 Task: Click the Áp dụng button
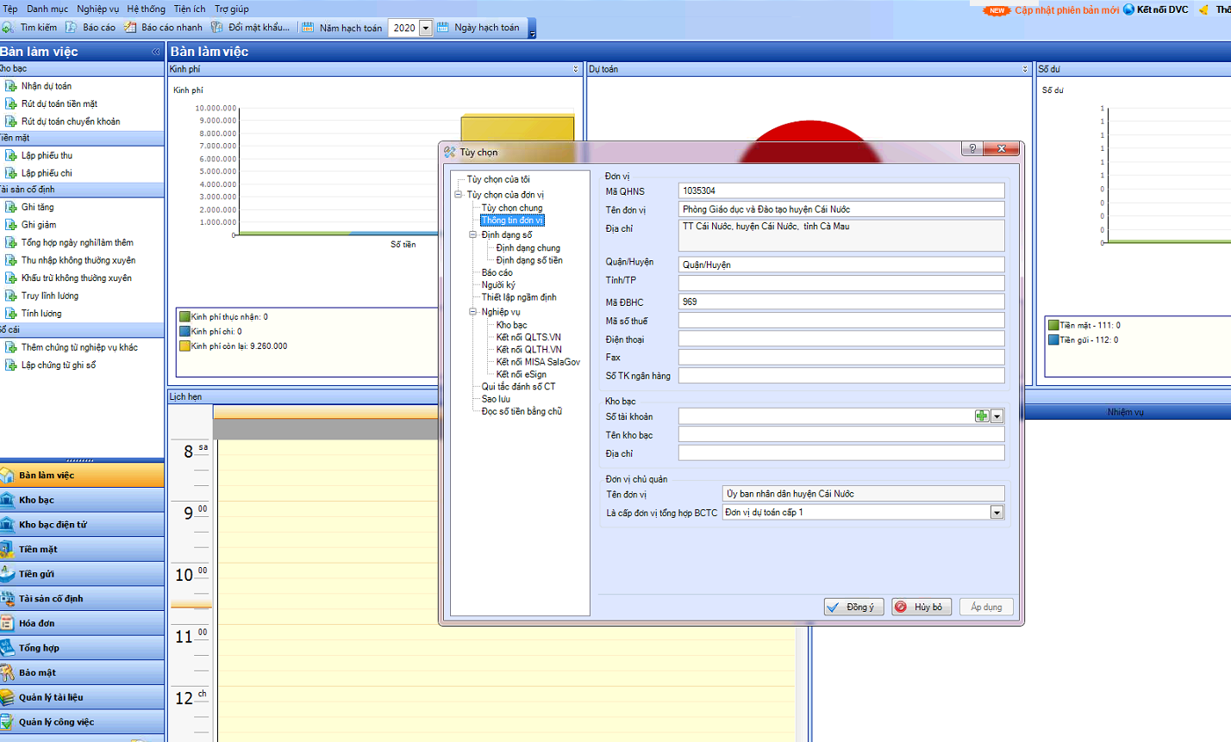coord(986,607)
